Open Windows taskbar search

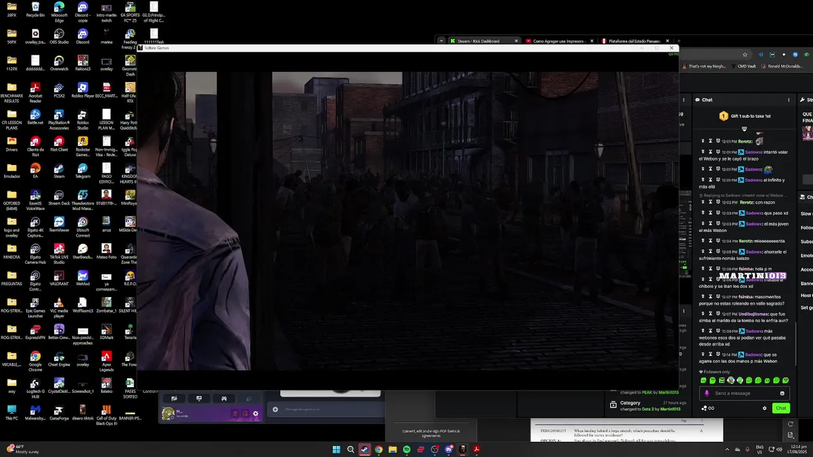pyautogui.click(x=351, y=449)
